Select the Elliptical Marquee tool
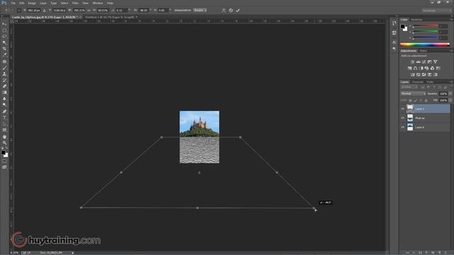 click(x=4, y=30)
